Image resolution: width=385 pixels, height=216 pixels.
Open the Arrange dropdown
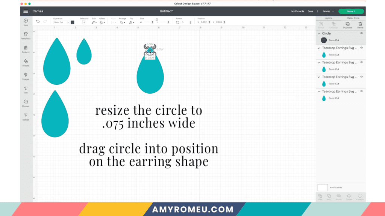tap(122, 22)
